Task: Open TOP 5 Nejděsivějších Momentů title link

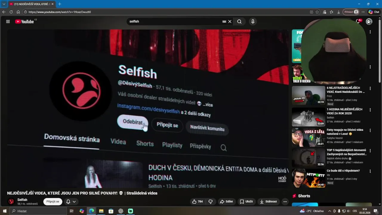Action: 346,152
